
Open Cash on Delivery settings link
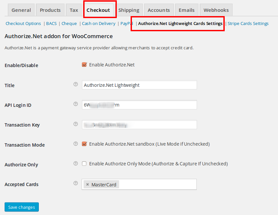pyautogui.click(x=99, y=24)
